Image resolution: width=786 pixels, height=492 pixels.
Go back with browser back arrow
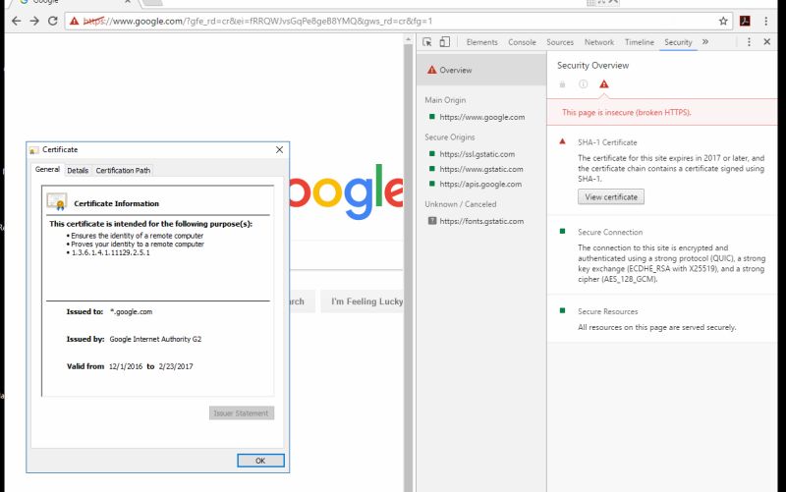tap(16, 21)
